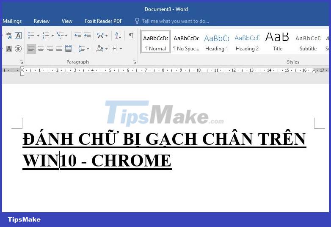Click the Borders icon
331x227 pixels.
114,49
